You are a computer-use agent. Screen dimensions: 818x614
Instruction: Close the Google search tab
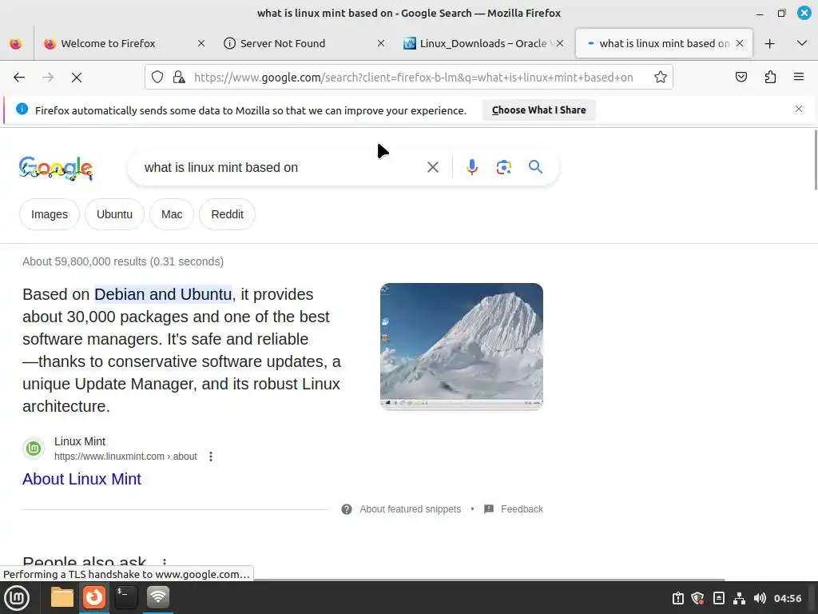[x=740, y=43]
